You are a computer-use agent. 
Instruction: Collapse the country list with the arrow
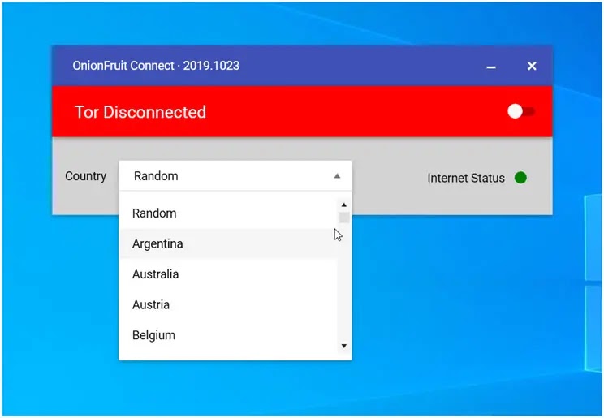coord(337,176)
